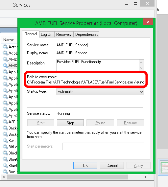The width and height of the screenshot is (168, 187).
Task: Switch to the Log On tab
Action: tap(47, 35)
